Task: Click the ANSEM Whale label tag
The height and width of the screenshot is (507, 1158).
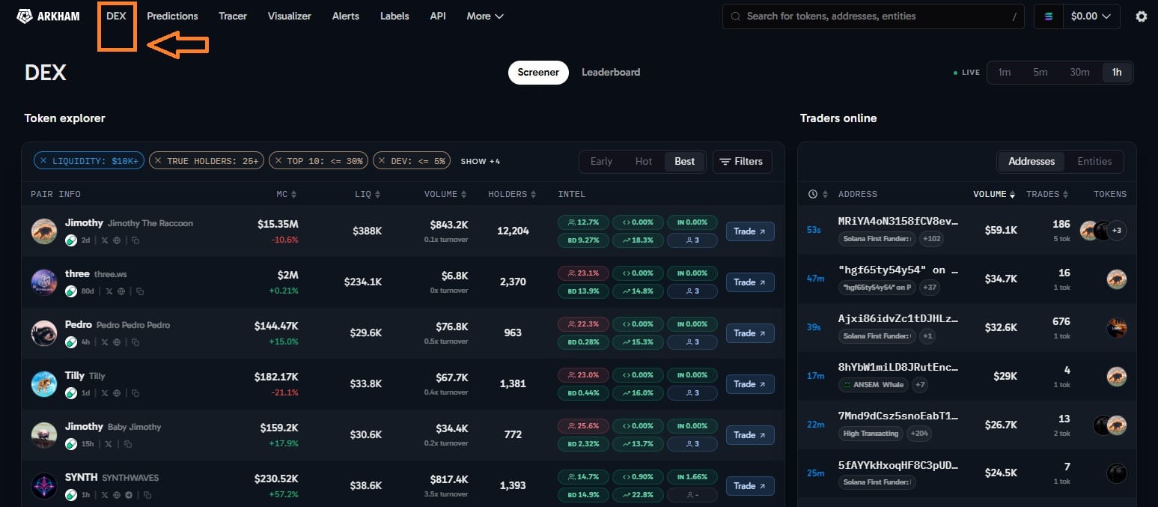Action: (873, 385)
